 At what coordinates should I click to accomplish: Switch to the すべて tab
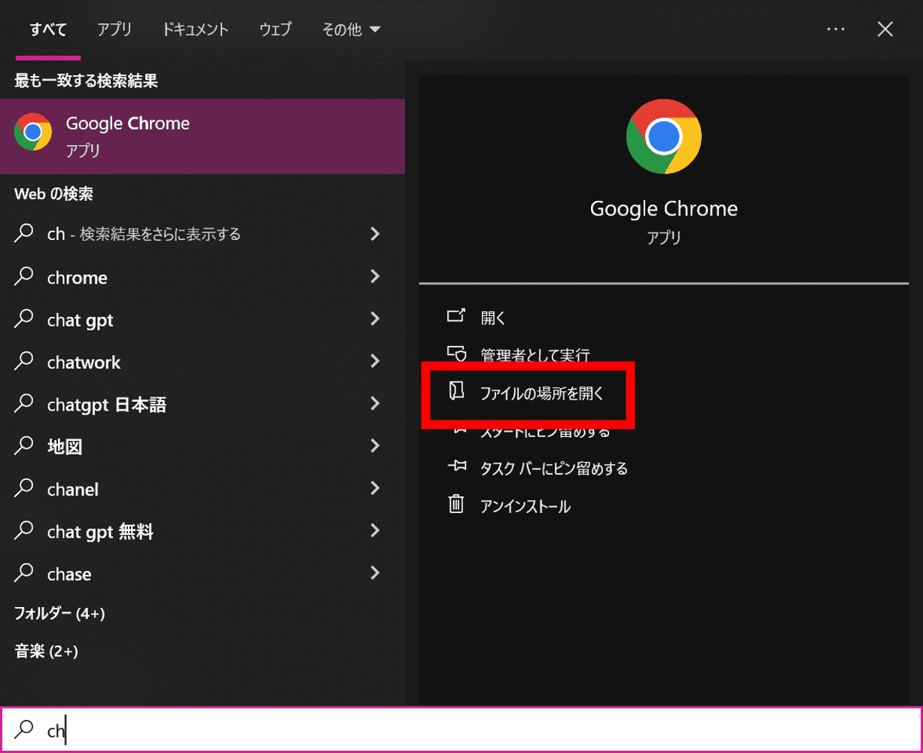point(48,30)
